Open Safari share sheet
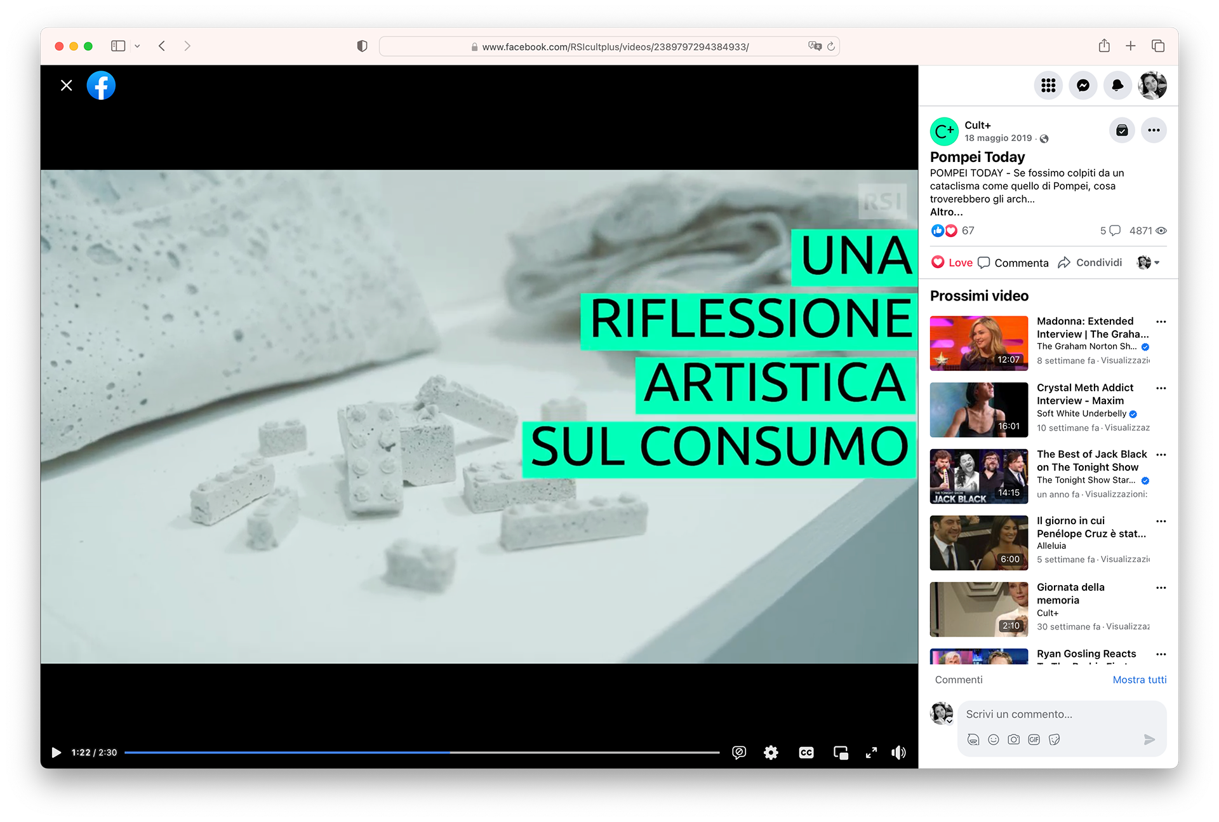The height and width of the screenshot is (822, 1219). point(1104,46)
